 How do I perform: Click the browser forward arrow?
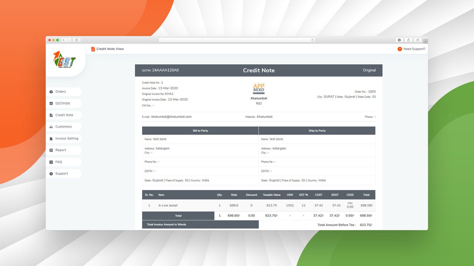point(69,40)
